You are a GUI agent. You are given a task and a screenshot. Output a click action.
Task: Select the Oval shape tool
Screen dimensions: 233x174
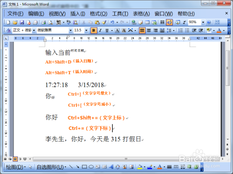(91, 167)
